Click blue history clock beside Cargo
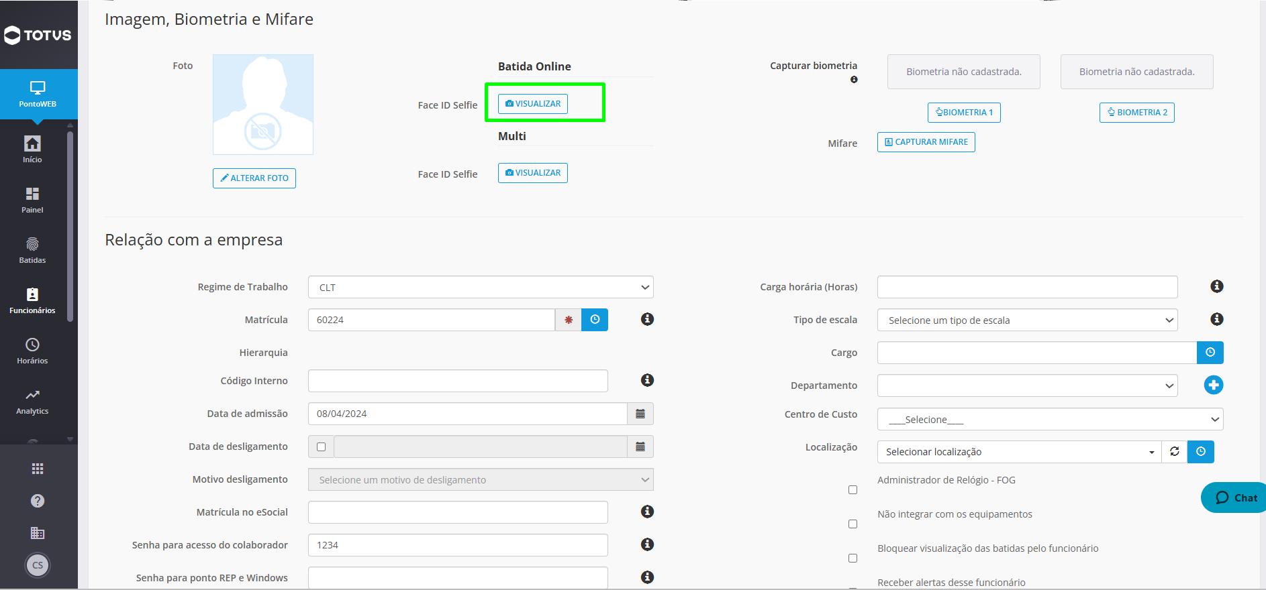The image size is (1266, 590). 1210,353
